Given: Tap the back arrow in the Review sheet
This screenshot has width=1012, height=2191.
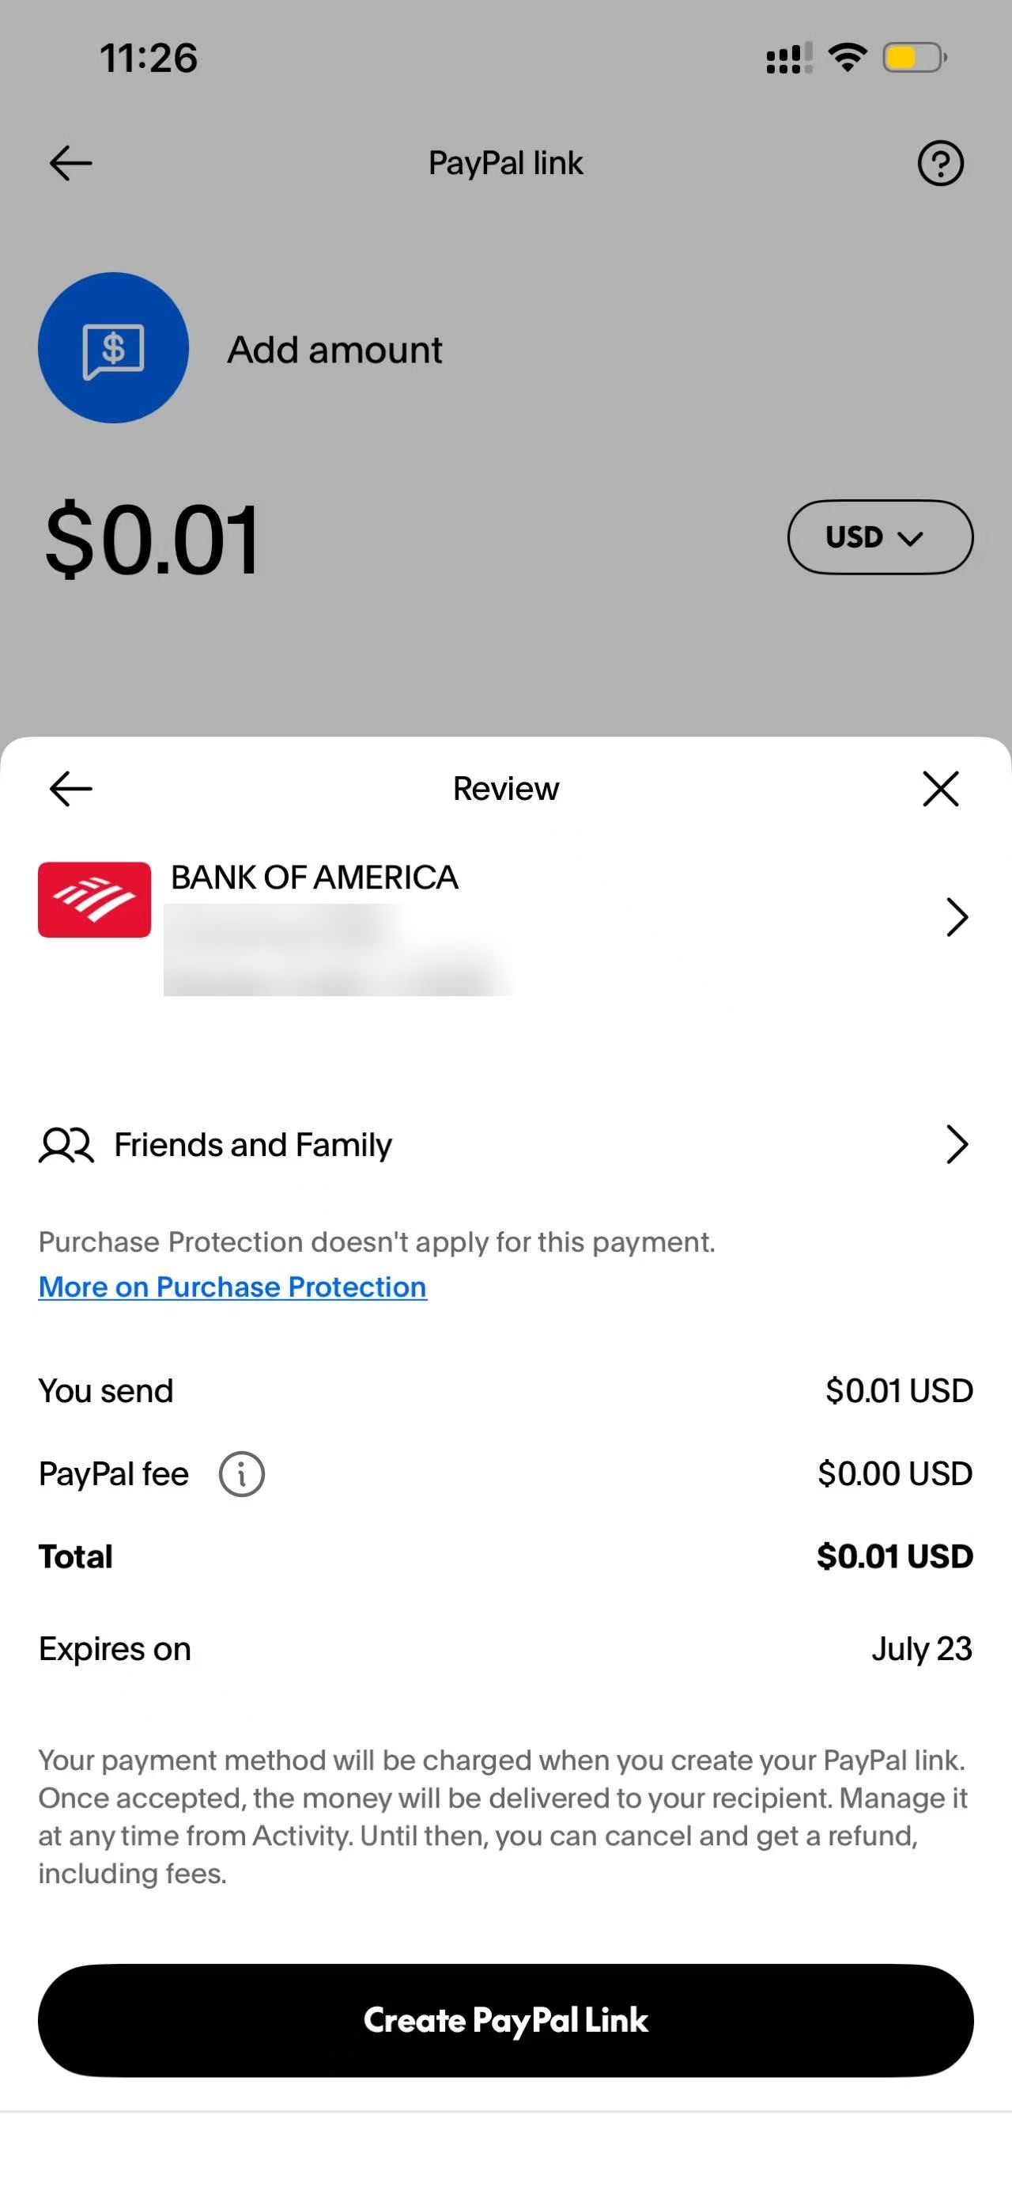Looking at the screenshot, I should coord(70,788).
